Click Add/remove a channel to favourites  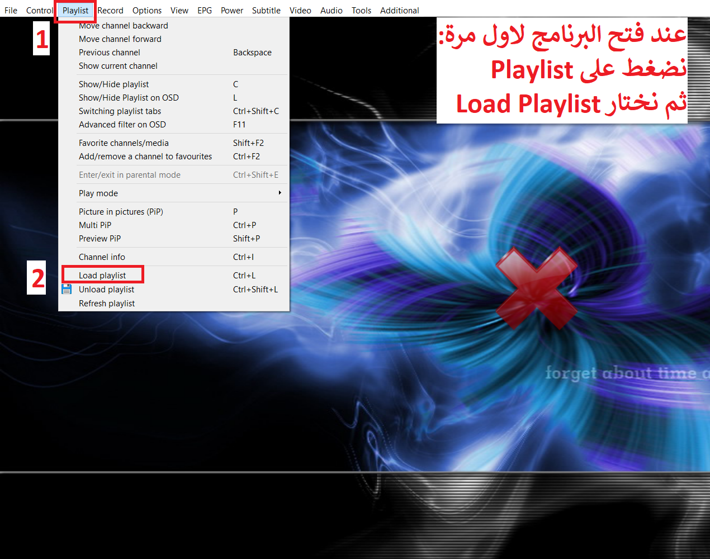(145, 156)
